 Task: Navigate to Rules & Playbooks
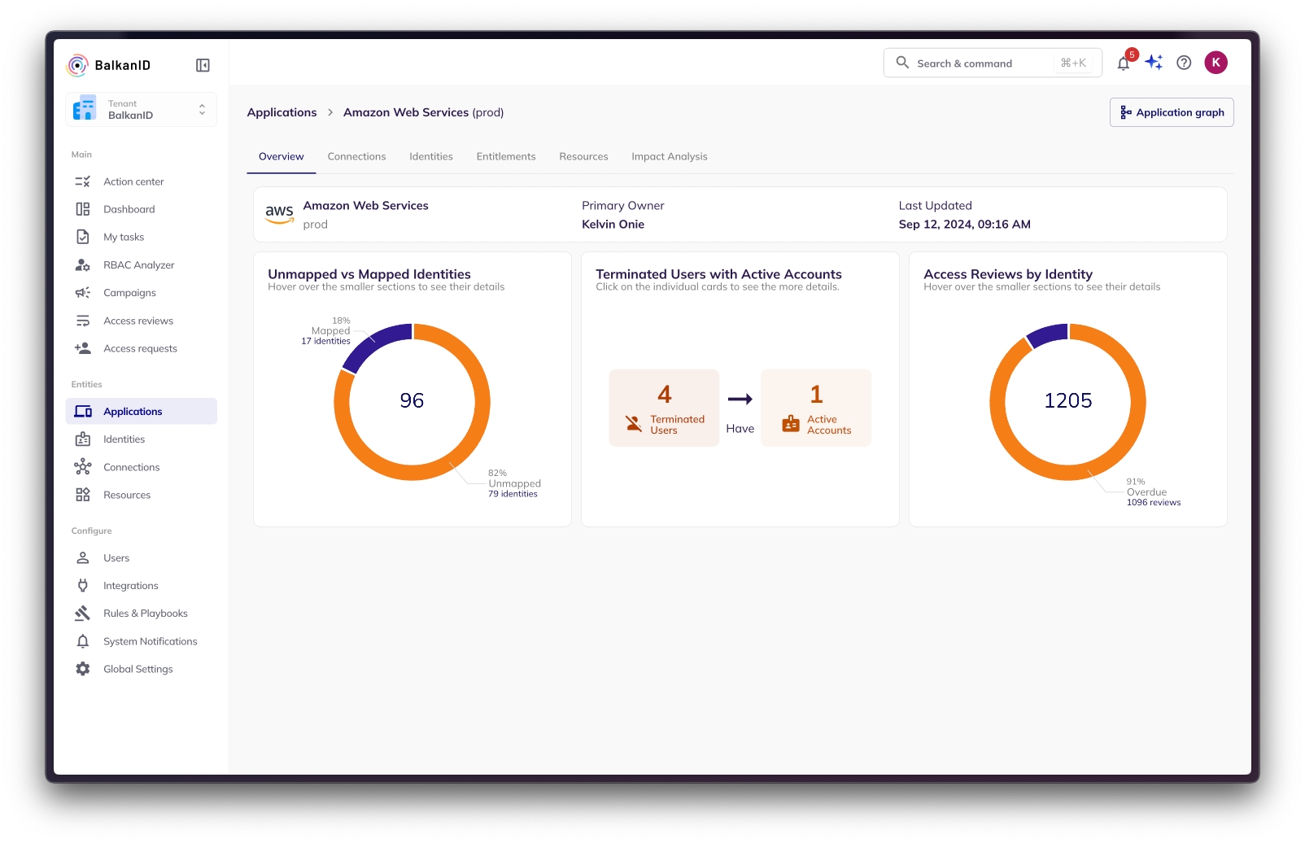145,614
